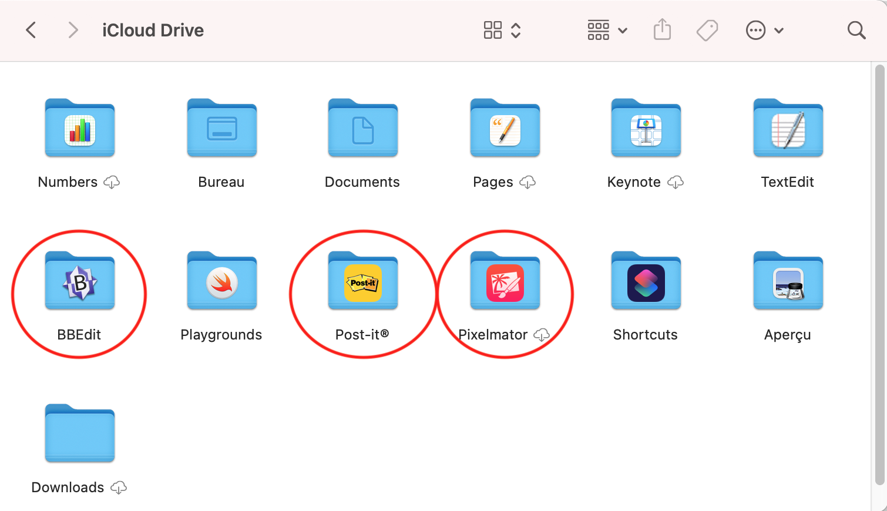Click the "Bureau" folder name
Image resolution: width=887 pixels, height=511 pixels.
coord(221,182)
